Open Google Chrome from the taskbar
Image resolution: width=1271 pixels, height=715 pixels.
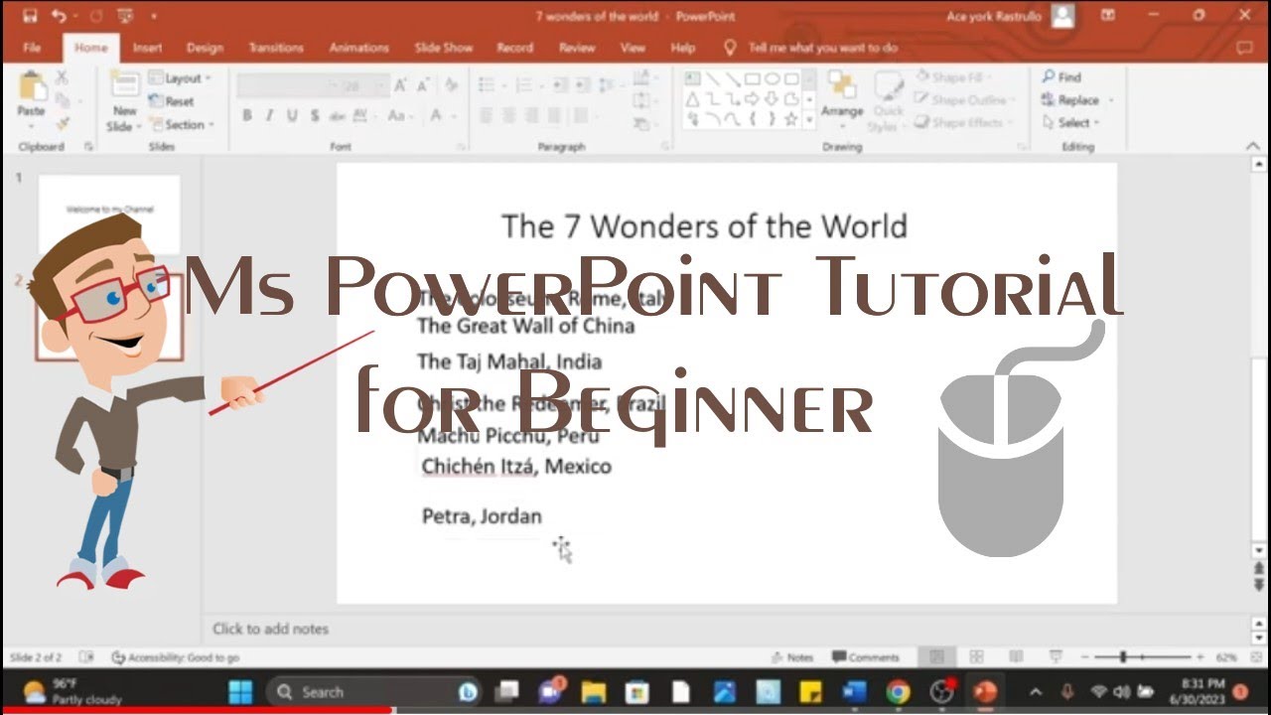point(898,692)
